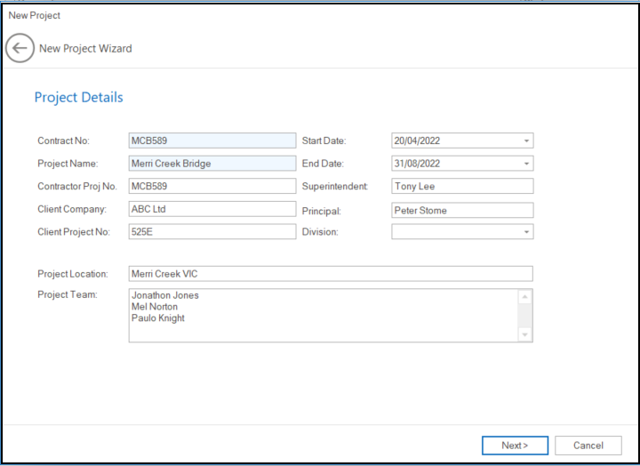Click the Start Date value 20/04/2022
The image size is (640, 466).
[418, 141]
